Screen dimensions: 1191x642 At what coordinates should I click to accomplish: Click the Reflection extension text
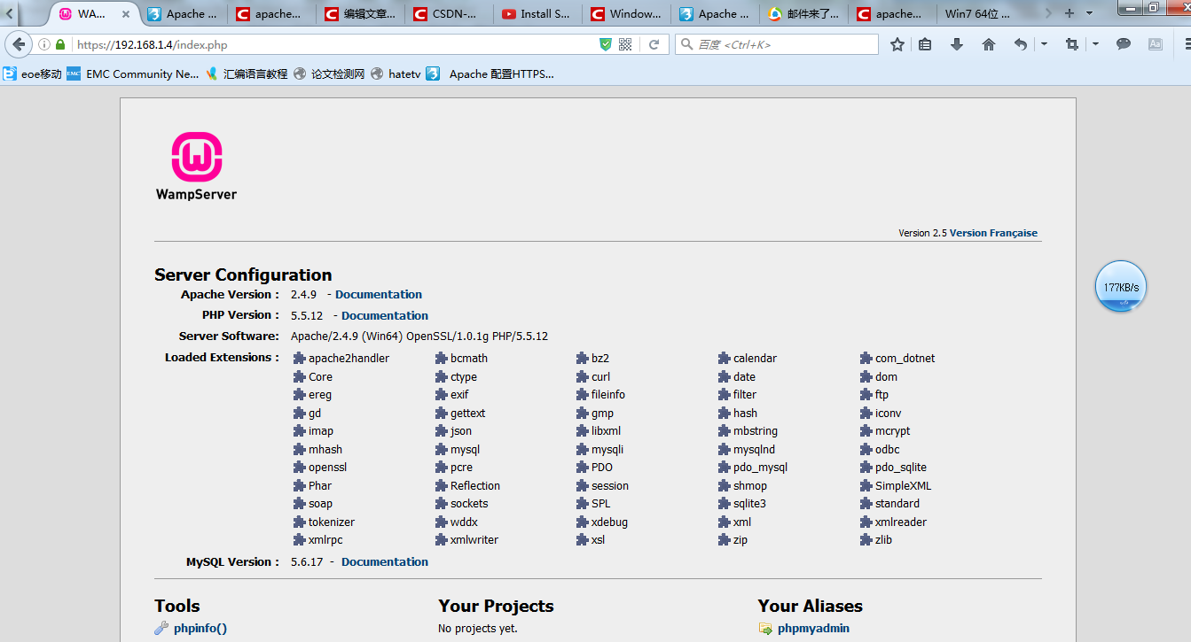[475, 486]
